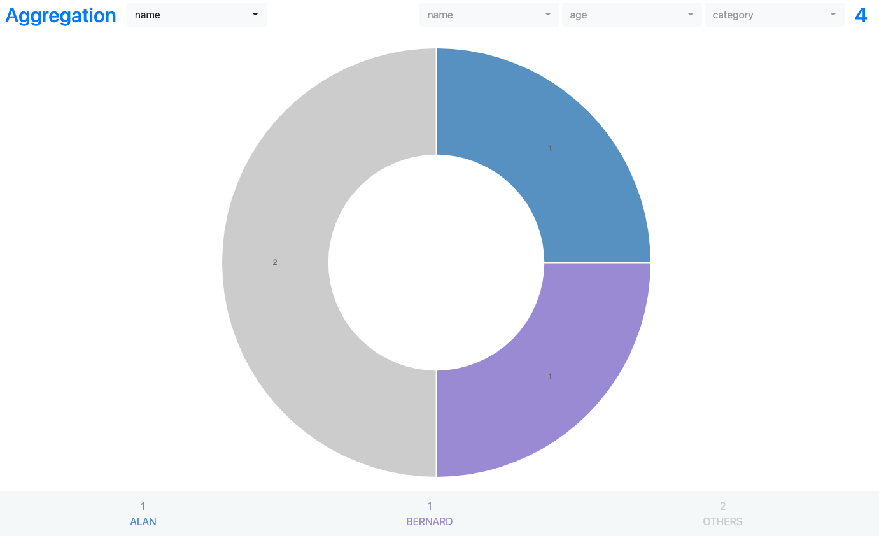Click the total count 4

pyautogui.click(x=861, y=15)
